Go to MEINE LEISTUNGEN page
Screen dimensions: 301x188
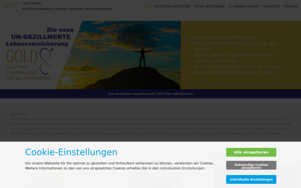pyautogui.click(x=209, y=7)
